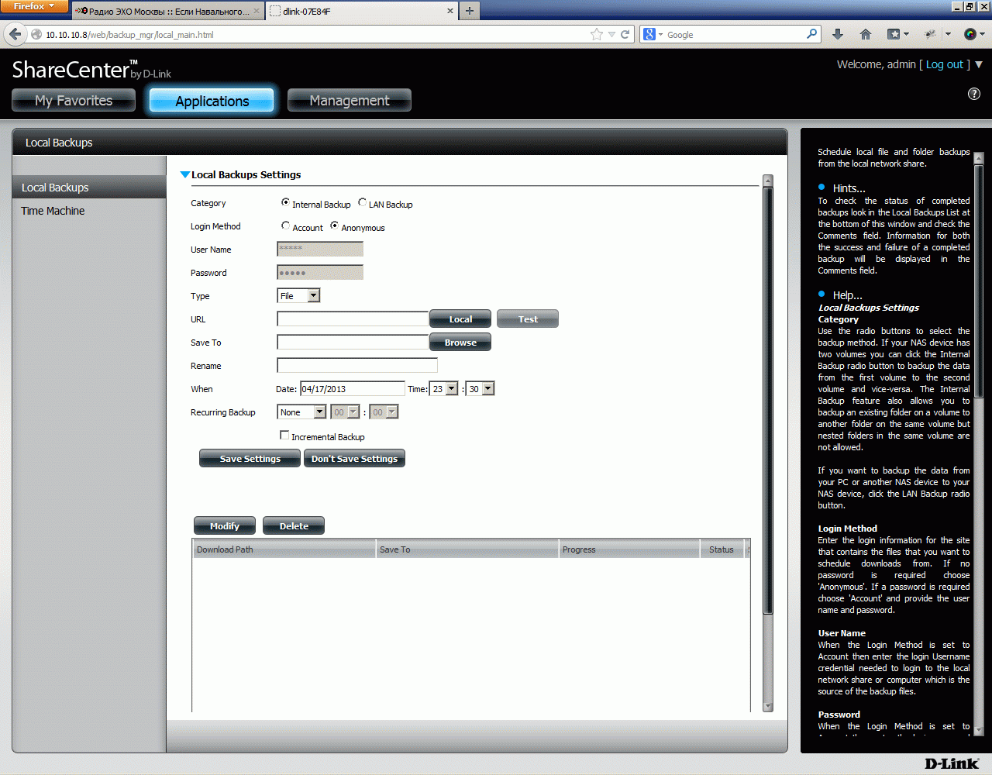Bookmark this page with the star icon
The width and height of the screenshot is (992, 775).
click(x=596, y=34)
